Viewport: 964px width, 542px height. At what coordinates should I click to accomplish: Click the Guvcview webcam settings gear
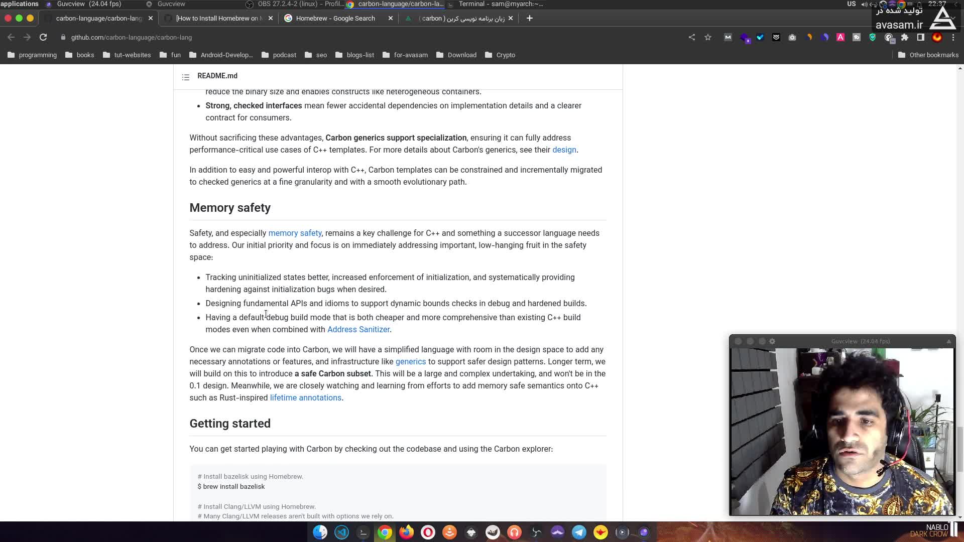click(772, 341)
